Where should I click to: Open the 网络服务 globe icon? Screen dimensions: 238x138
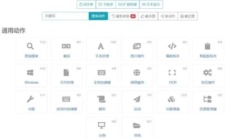pos(137,72)
